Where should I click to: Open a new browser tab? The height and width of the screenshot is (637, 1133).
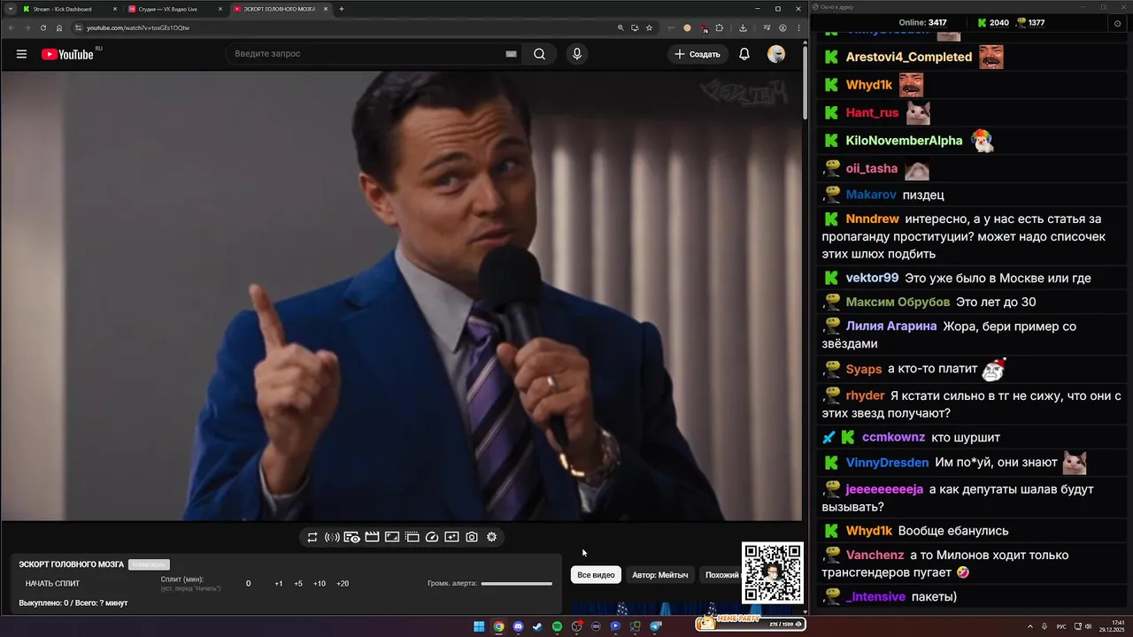(342, 9)
